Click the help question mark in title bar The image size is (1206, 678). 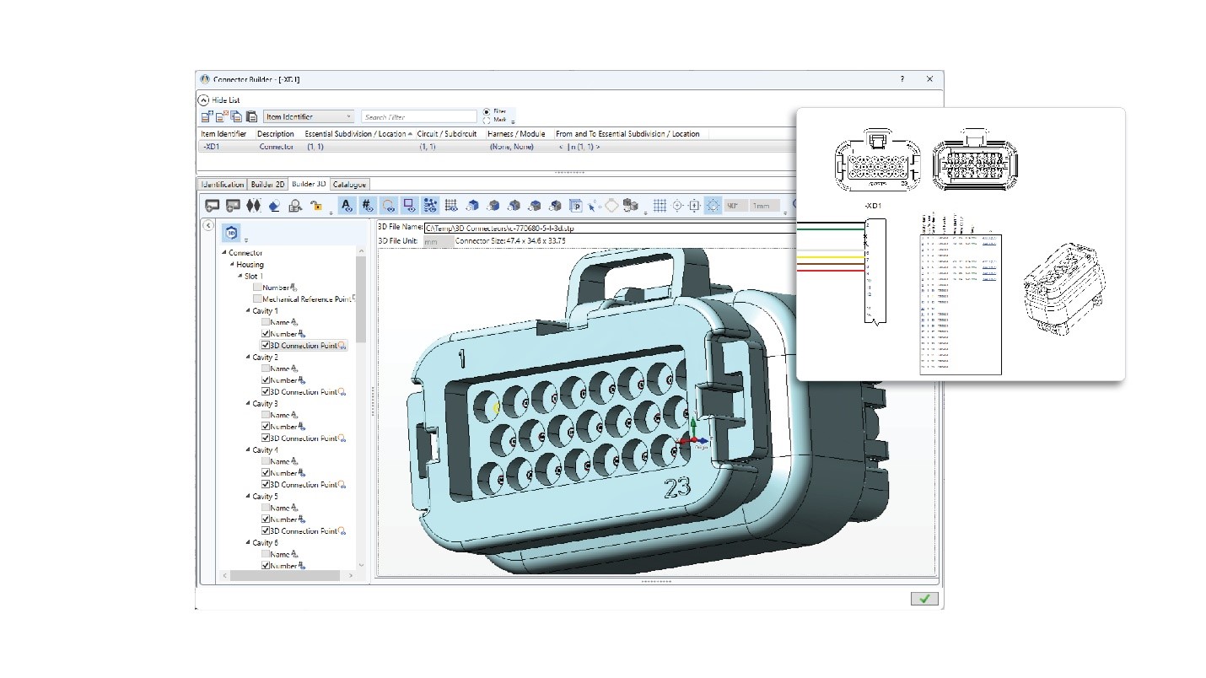pos(902,79)
